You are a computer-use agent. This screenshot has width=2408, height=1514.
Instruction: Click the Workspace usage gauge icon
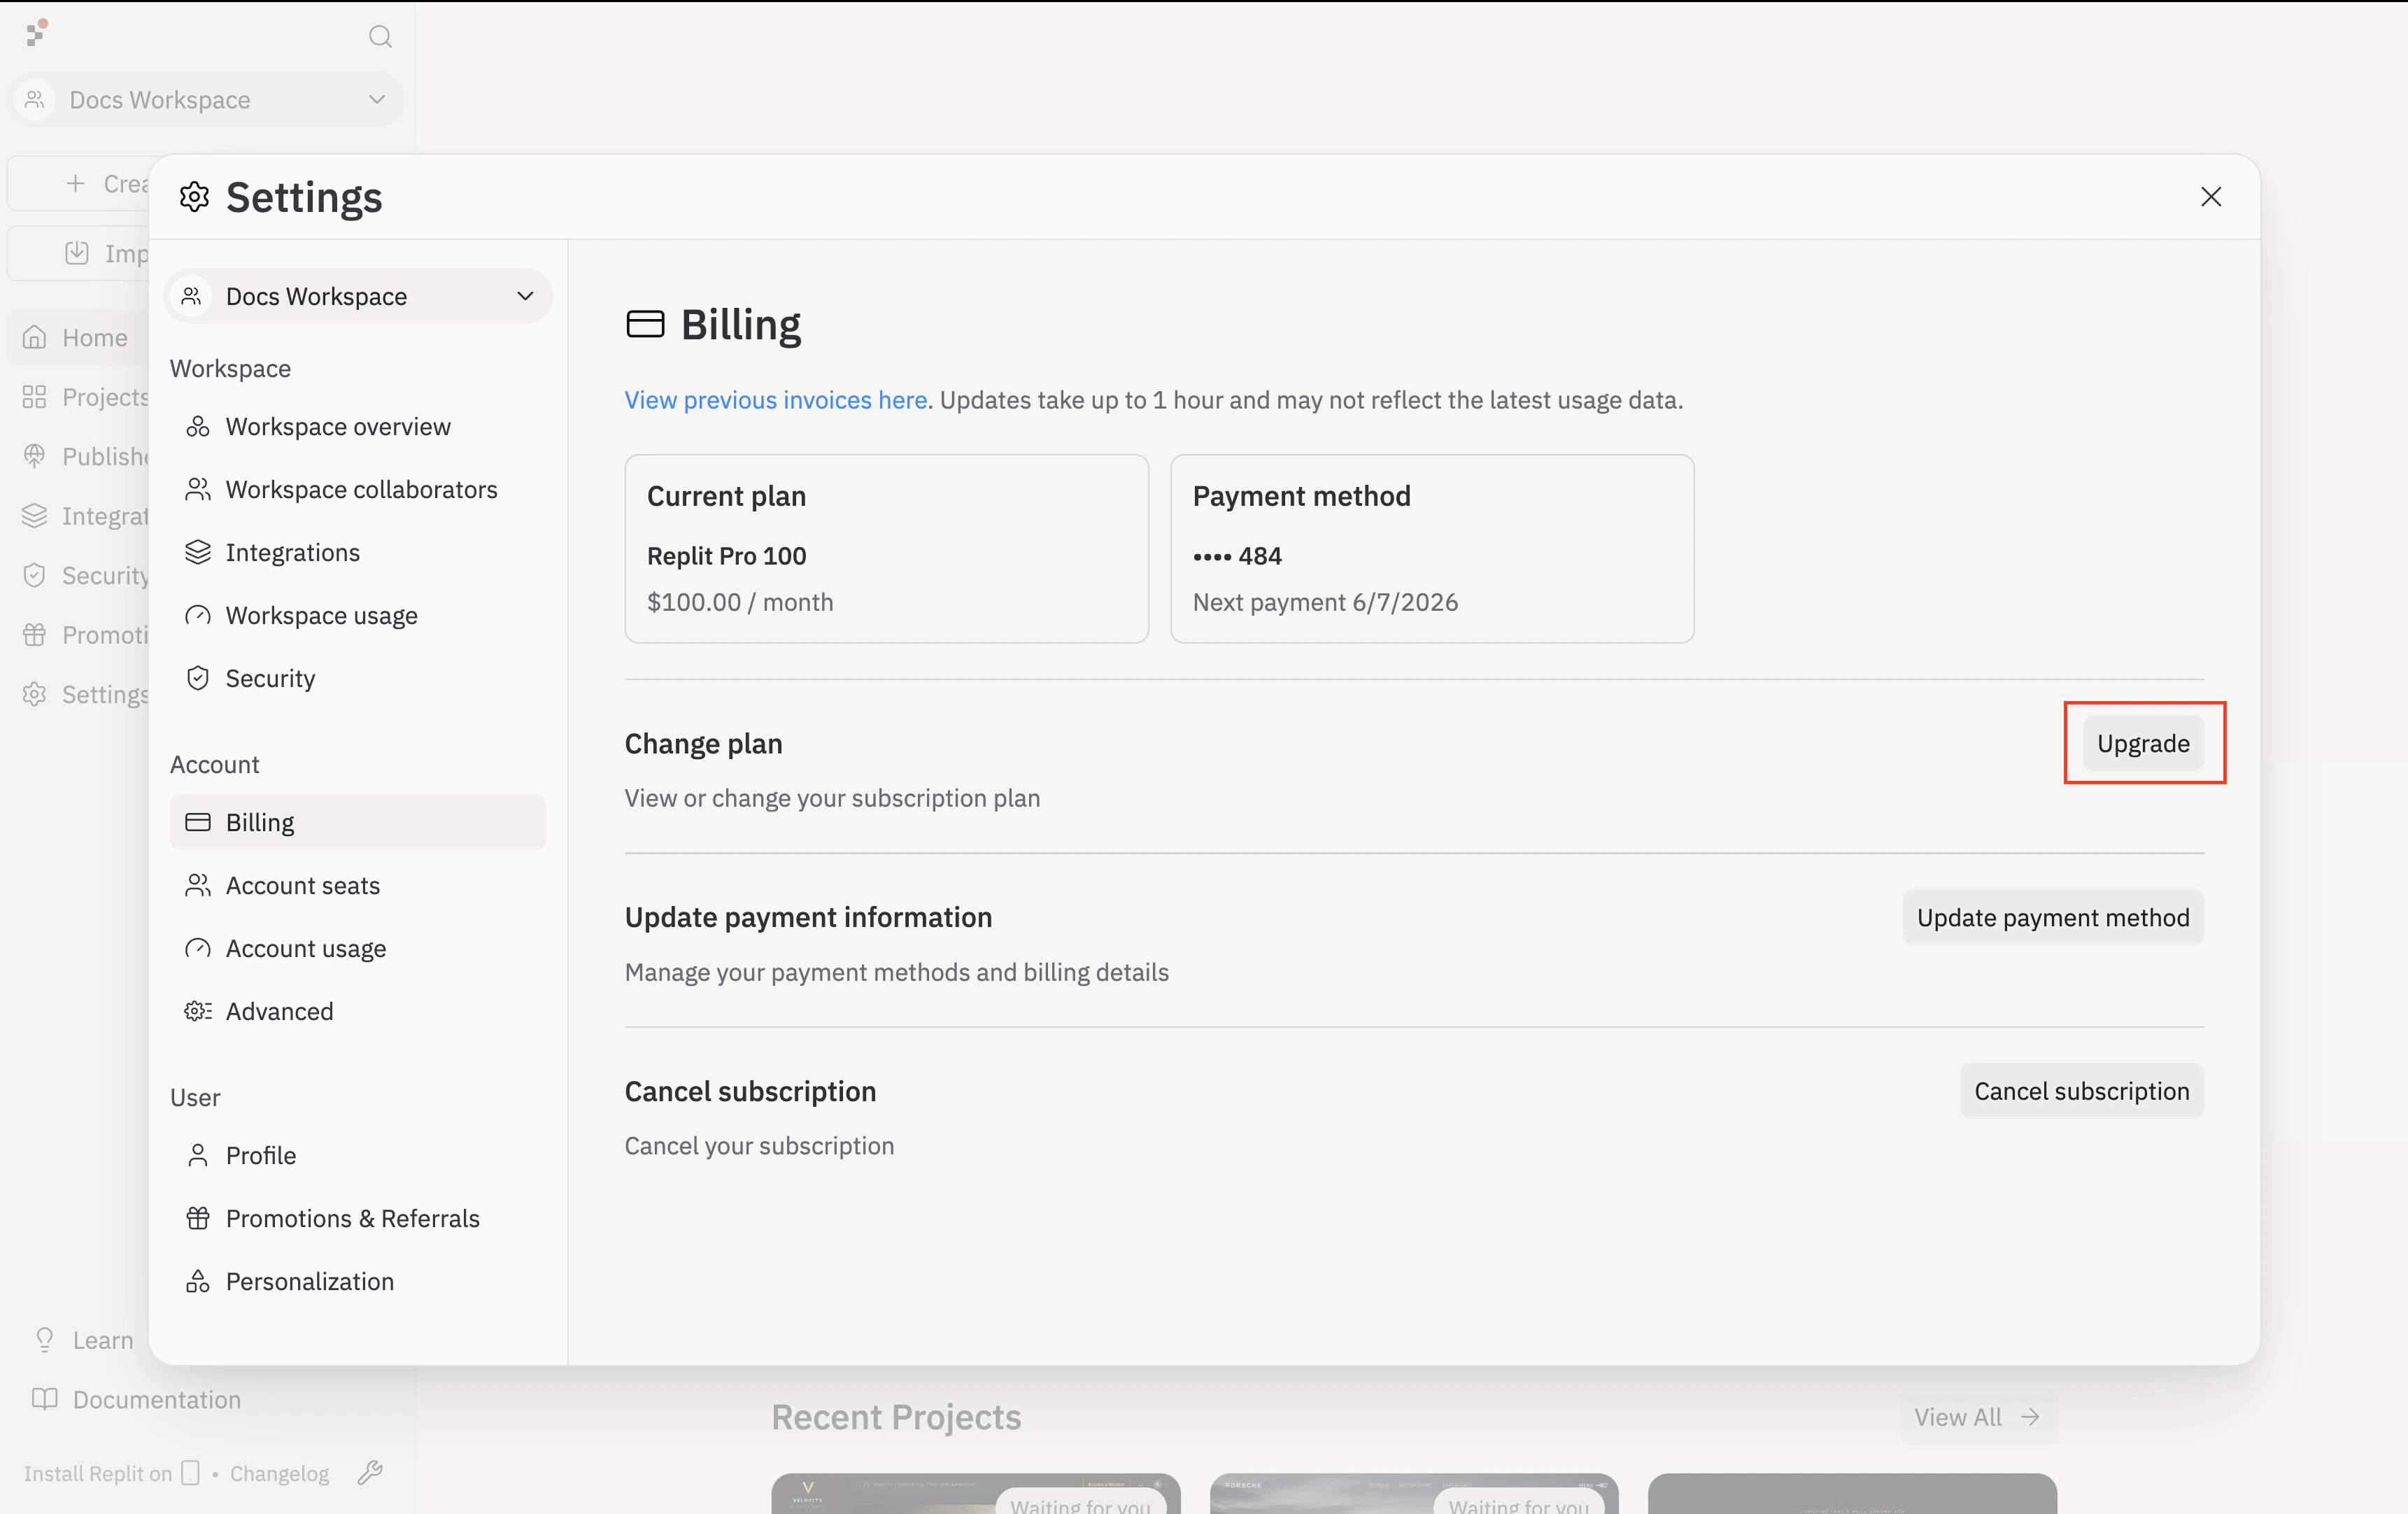point(198,616)
